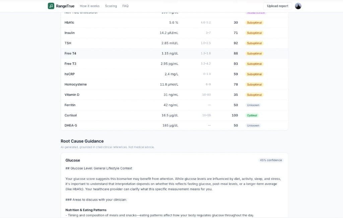Click the Suboptimal badge for Insulin

click(254, 33)
